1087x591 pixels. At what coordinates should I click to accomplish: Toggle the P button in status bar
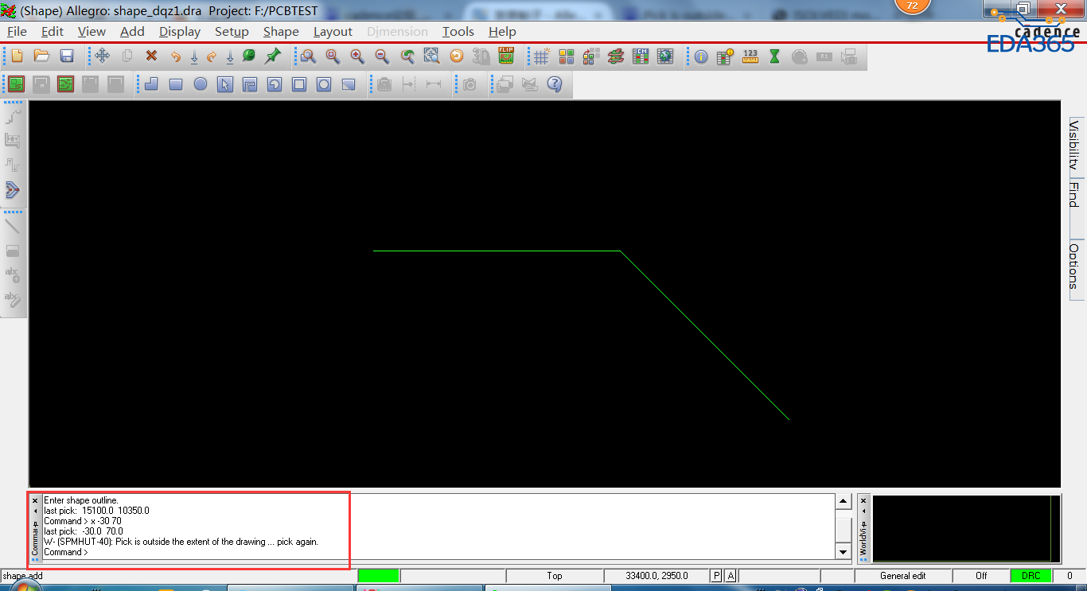click(x=716, y=576)
